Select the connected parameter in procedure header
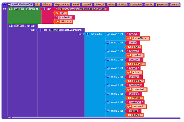Screen dimensions: 184x122 136,5
